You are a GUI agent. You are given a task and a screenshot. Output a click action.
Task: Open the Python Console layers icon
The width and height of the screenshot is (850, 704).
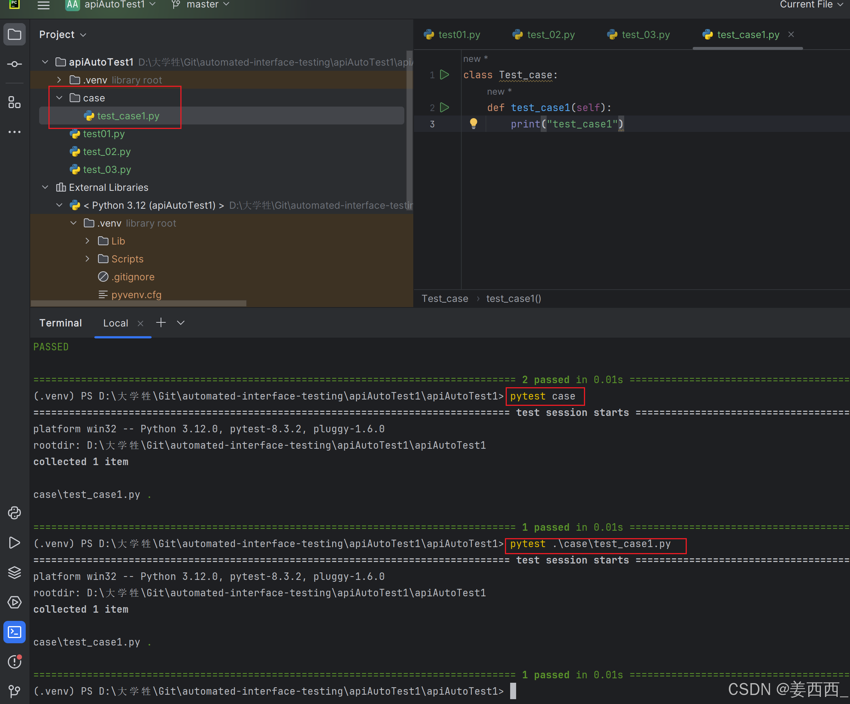[x=15, y=572]
